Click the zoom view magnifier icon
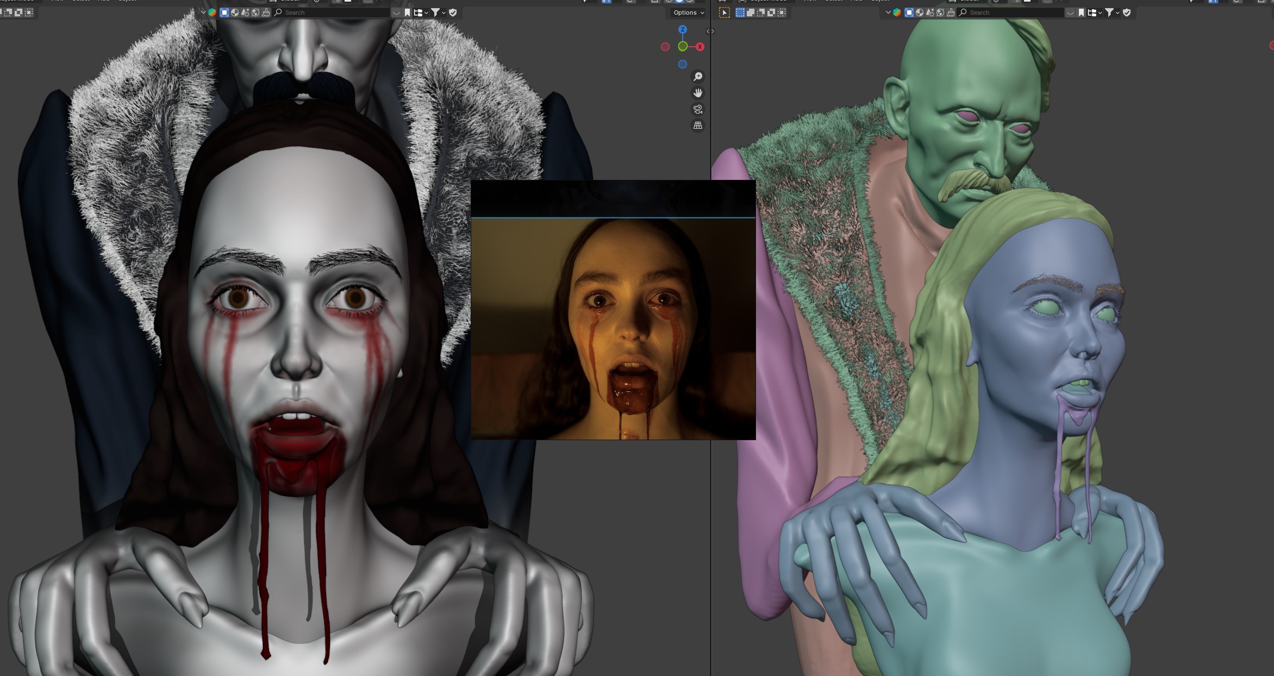This screenshot has width=1274, height=676. click(x=698, y=77)
